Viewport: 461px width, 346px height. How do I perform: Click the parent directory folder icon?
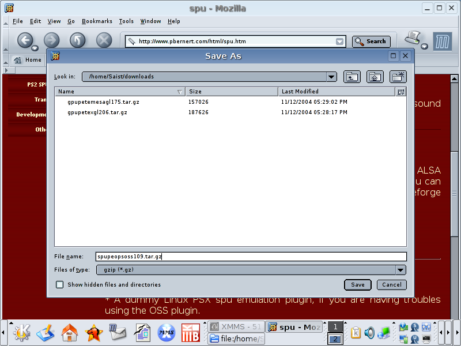352,77
